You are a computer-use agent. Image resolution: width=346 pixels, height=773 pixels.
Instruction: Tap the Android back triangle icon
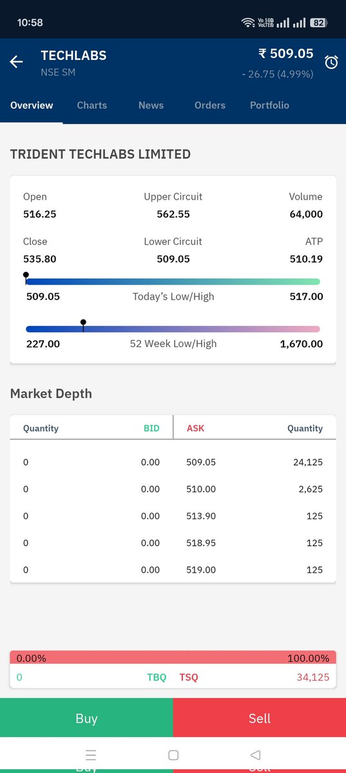255,755
